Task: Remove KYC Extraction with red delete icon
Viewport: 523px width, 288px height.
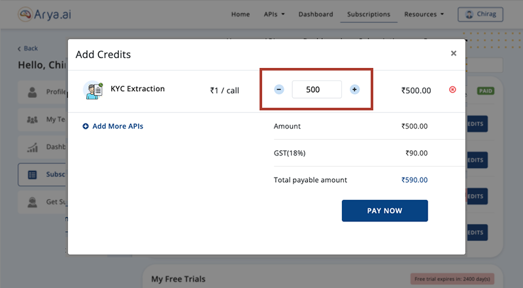Action: 452,89
